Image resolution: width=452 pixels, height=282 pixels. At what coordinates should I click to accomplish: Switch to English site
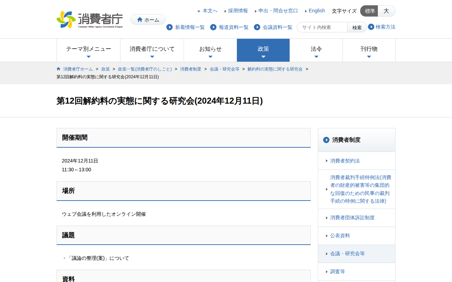point(317,11)
